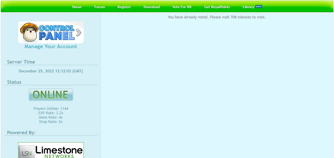Open the Forum from navigation bar

tap(100, 7)
